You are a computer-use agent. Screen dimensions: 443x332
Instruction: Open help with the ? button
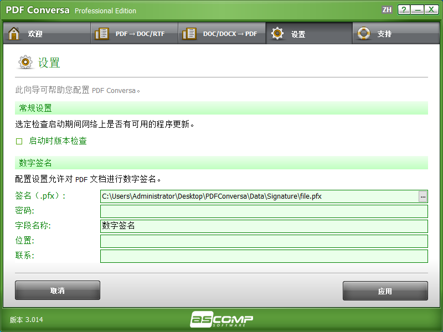point(404,10)
